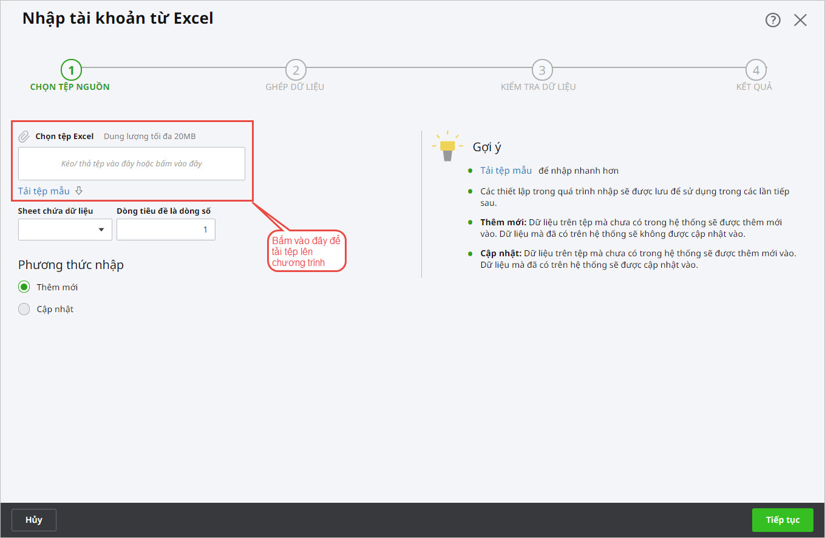Viewport: 825px width, 538px height.
Task: Go to the KIỂM TRA DỮ LIỆU step label
Action: [538, 87]
